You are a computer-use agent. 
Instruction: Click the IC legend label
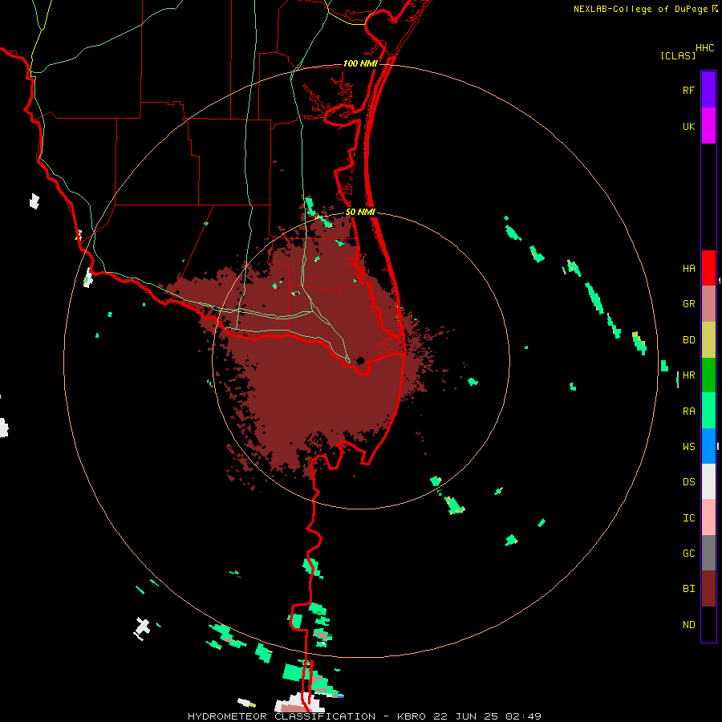tap(688, 518)
